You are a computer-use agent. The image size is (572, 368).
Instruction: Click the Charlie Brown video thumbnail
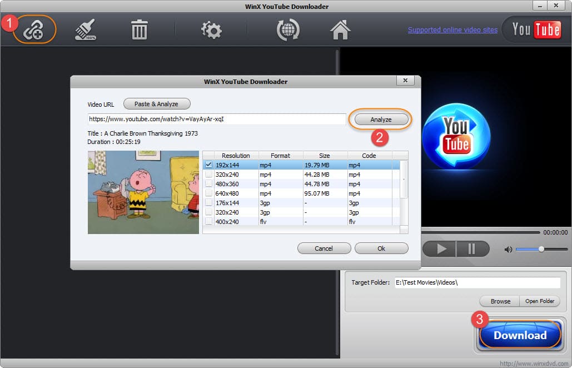click(143, 192)
